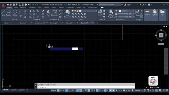Viewport: 169px width, 95px height.
Task: Click the Plot printer icon
Action: pos(26,5)
